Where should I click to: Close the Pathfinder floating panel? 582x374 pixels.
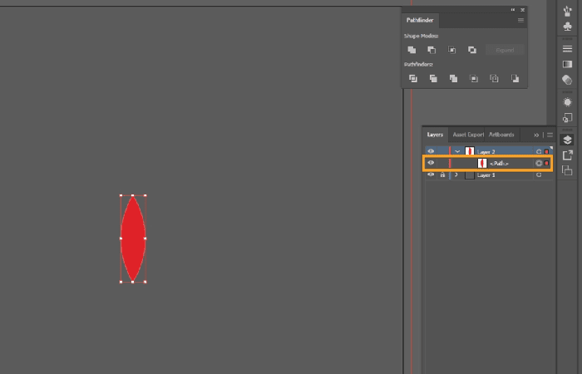[x=523, y=10]
